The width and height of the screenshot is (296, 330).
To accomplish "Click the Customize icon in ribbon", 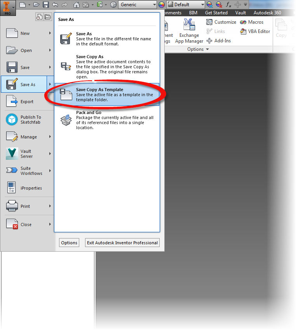I will coord(209,22).
